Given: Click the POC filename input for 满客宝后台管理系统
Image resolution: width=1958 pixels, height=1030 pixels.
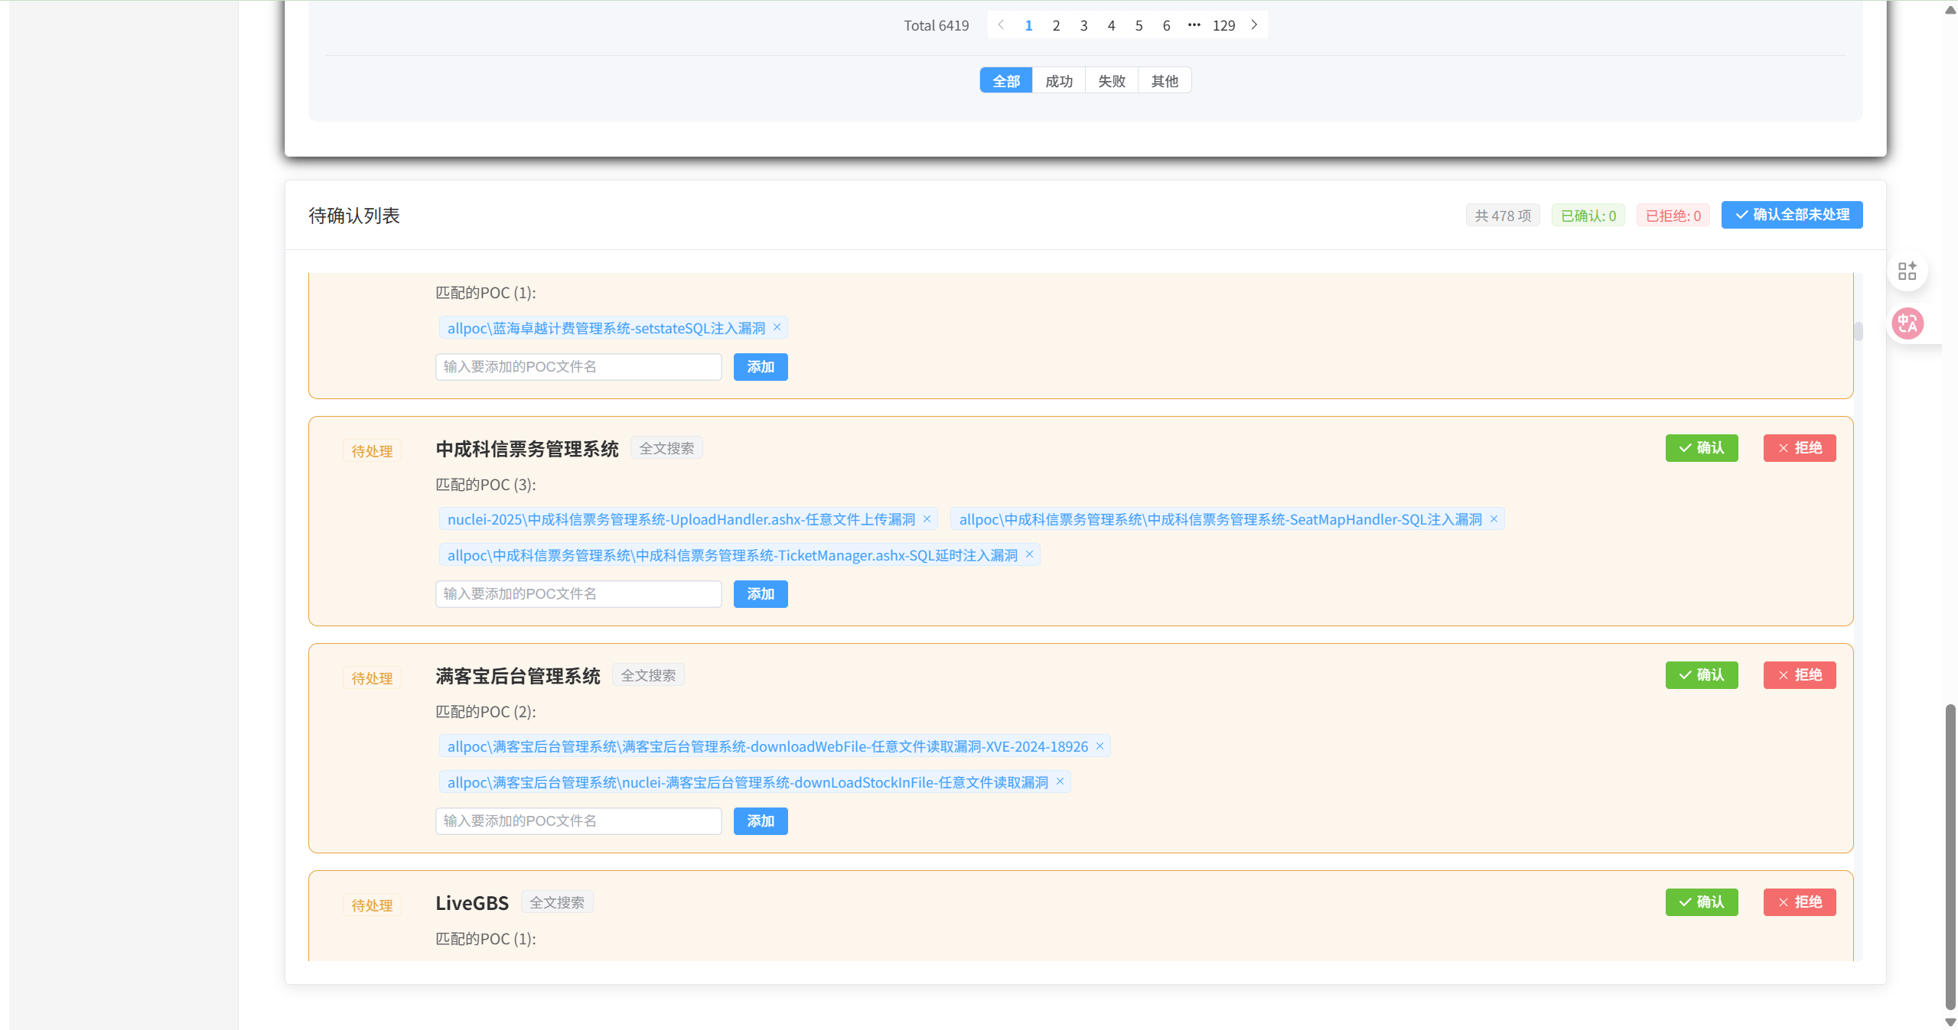Looking at the screenshot, I should coord(578,820).
